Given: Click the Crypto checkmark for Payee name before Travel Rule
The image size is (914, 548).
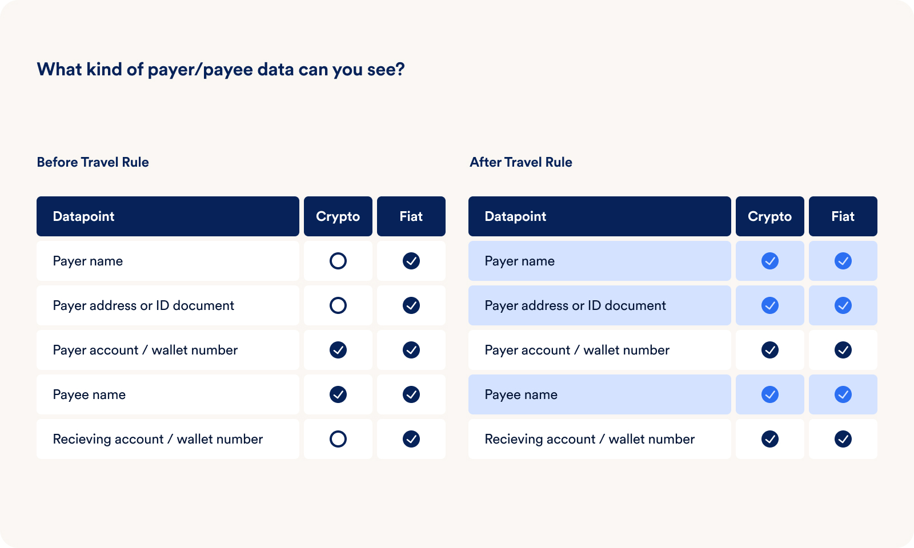Looking at the screenshot, I should pyautogui.click(x=338, y=394).
